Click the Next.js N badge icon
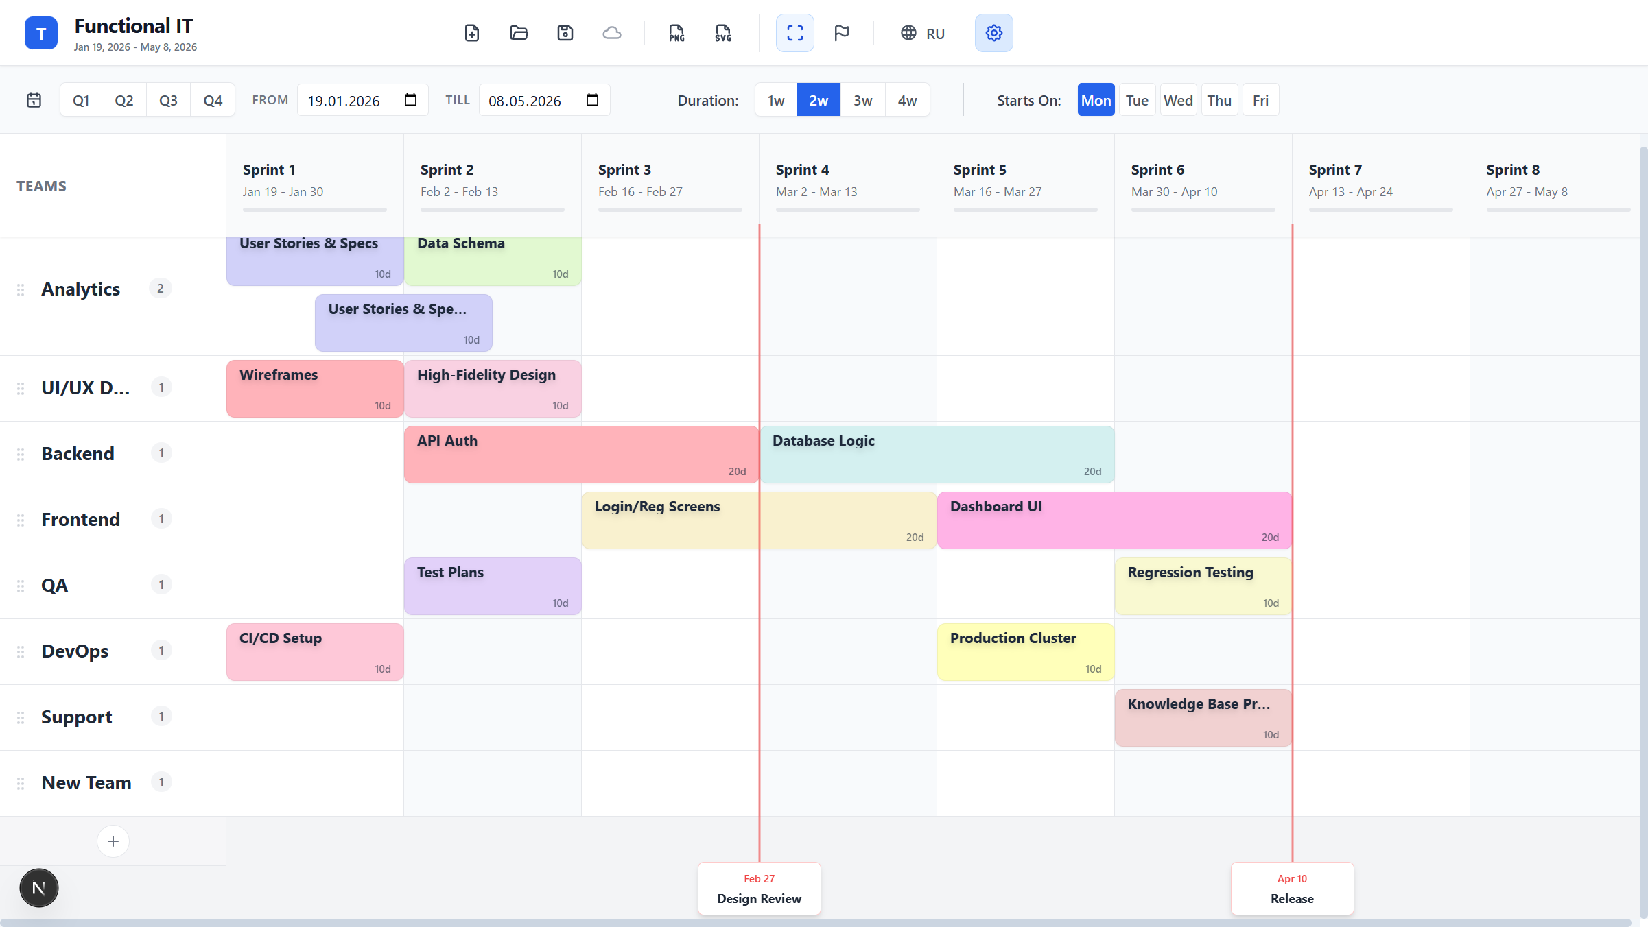Image resolution: width=1648 pixels, height=927 pixels. (39, 888)
